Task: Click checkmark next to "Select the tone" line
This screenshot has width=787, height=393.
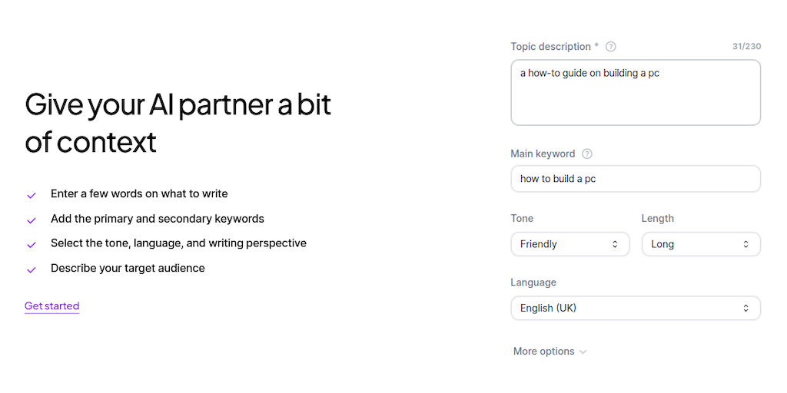Action: 32,245
